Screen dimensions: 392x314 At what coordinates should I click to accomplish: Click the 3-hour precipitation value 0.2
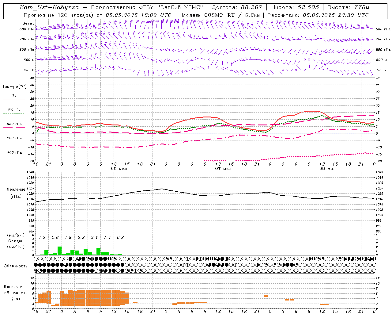click(x=120, y=238)
